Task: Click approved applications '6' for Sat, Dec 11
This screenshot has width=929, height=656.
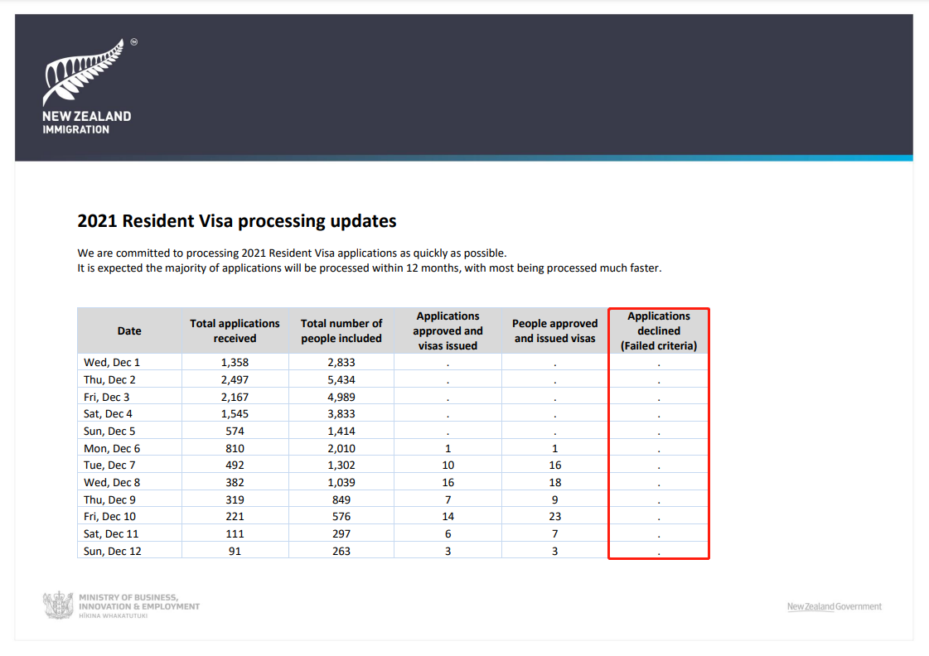Action: coord(448,533)
